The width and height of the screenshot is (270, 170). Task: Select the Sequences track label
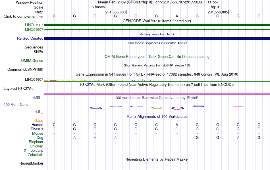(34, 47)
